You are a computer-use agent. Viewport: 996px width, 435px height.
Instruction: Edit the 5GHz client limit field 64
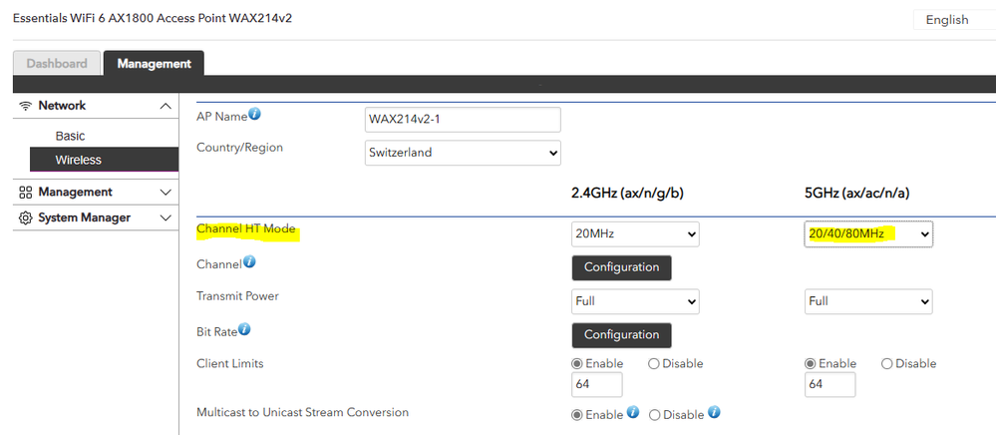click(x=830, y=385)
